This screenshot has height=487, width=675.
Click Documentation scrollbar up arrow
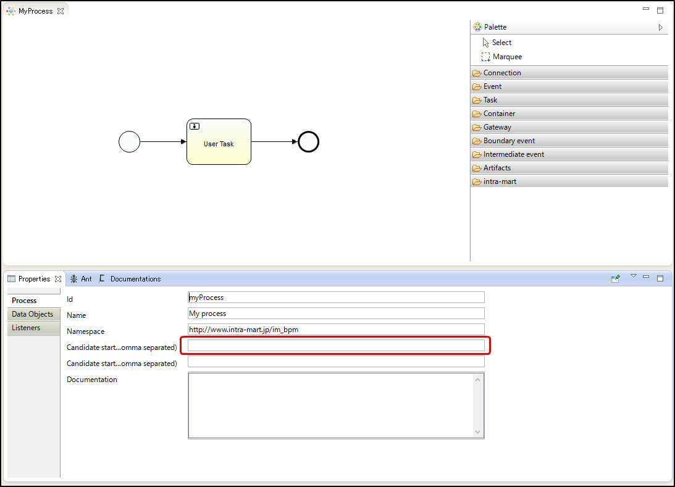[x=477, y=380]
